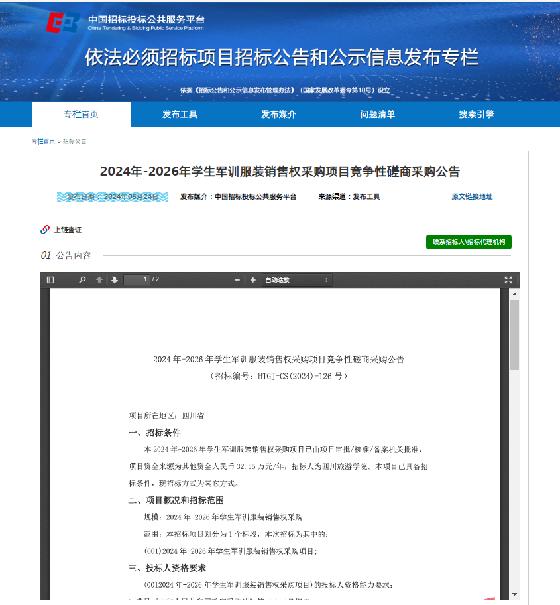
Task: Click the 上链查证 chain link icon
Action: [x=45, y=230]
